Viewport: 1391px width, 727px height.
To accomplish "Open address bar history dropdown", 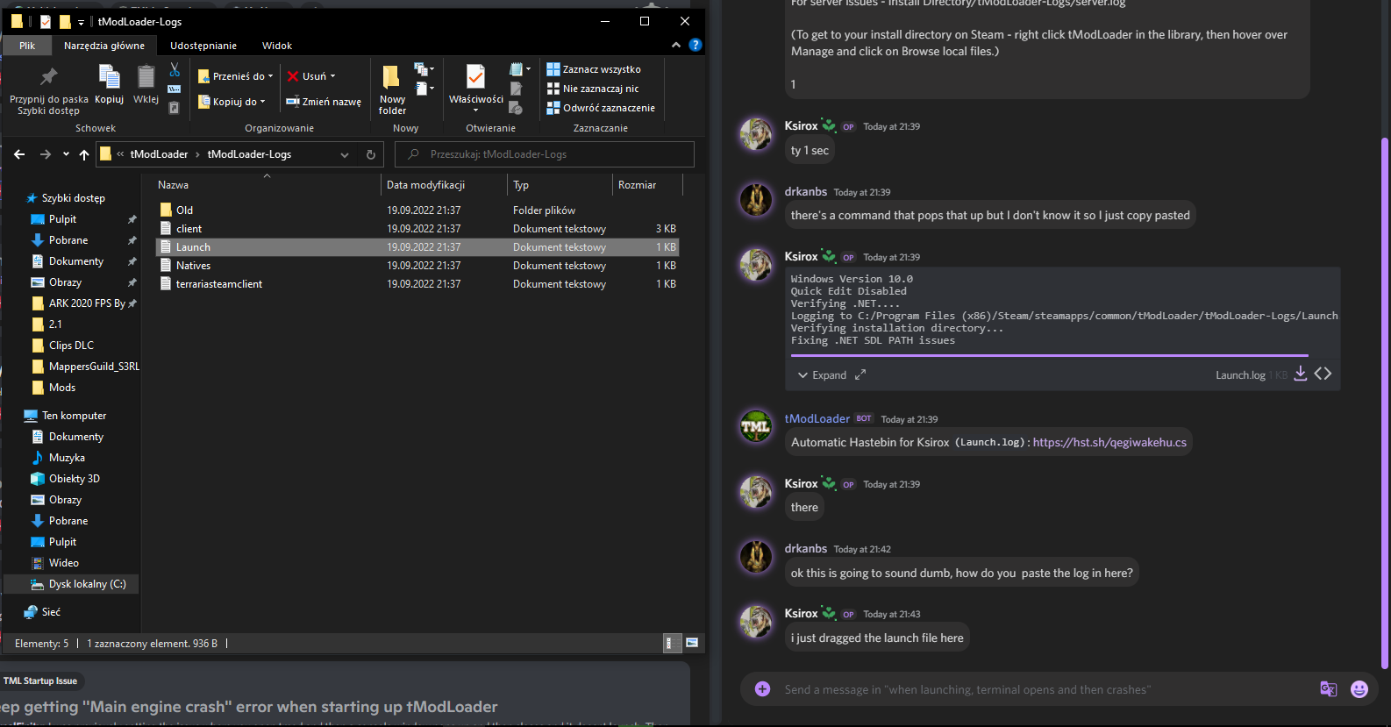I will (345, 154).
